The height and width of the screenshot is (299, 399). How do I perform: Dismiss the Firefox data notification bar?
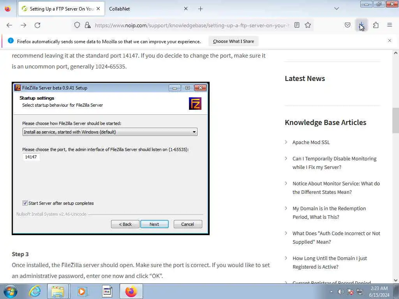pyautogui.click(x=389, y=40)
